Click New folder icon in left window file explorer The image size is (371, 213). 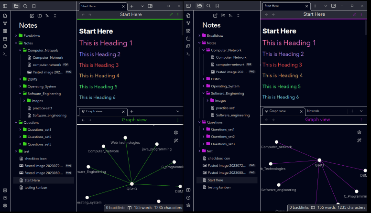(x=40, y=16)
